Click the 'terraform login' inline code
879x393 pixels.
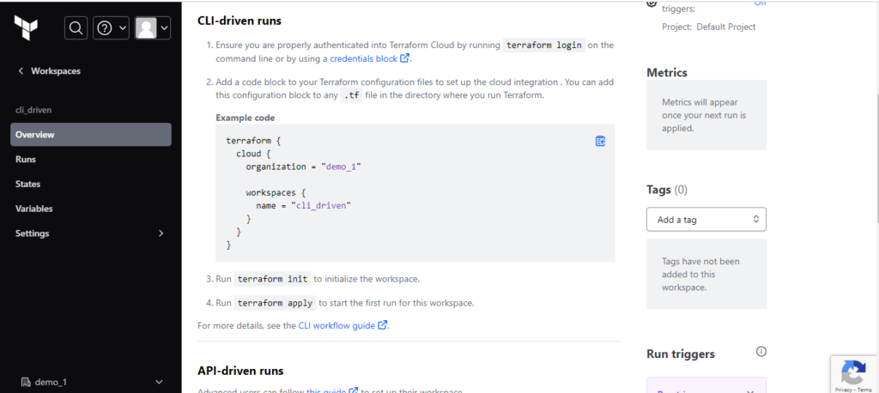click(543, 45)
